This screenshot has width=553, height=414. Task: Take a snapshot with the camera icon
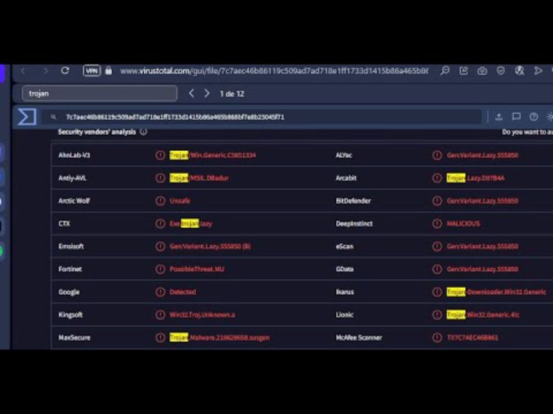coord(482,71)
